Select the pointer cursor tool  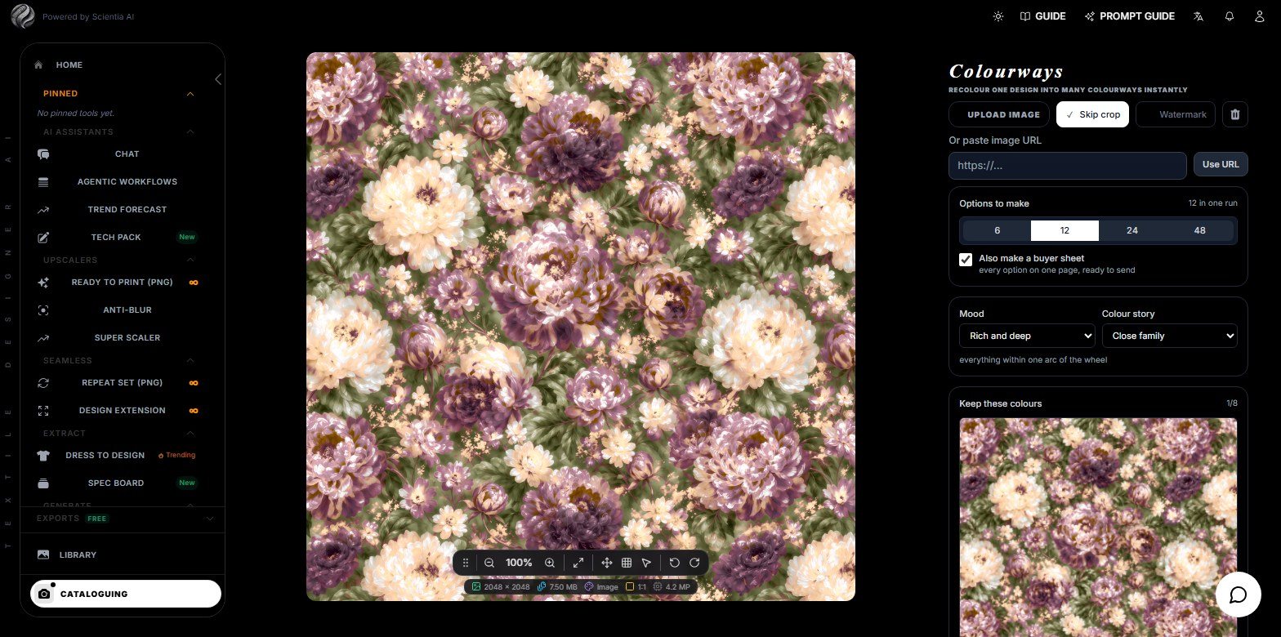(x=646, y=563)
